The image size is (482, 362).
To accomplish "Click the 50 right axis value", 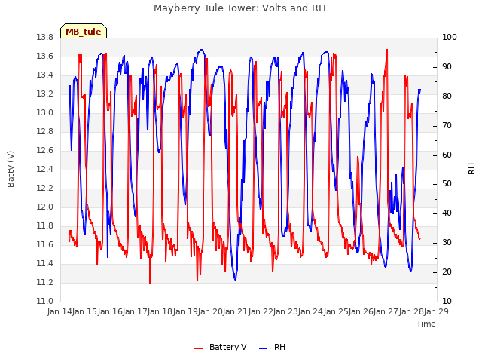I will 447,184.
